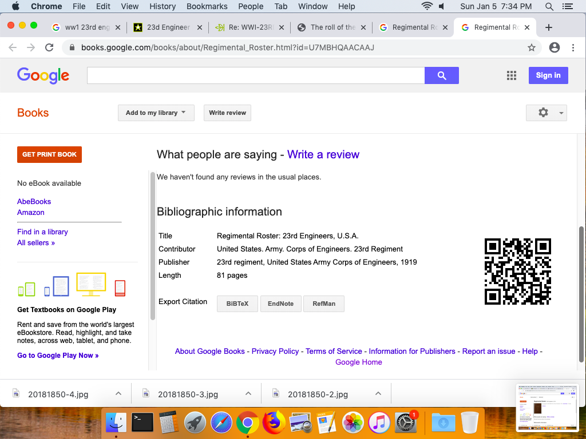
Task: Launch Firefox from the Dock
Action: pyautogui.click(x=274, y=423)
